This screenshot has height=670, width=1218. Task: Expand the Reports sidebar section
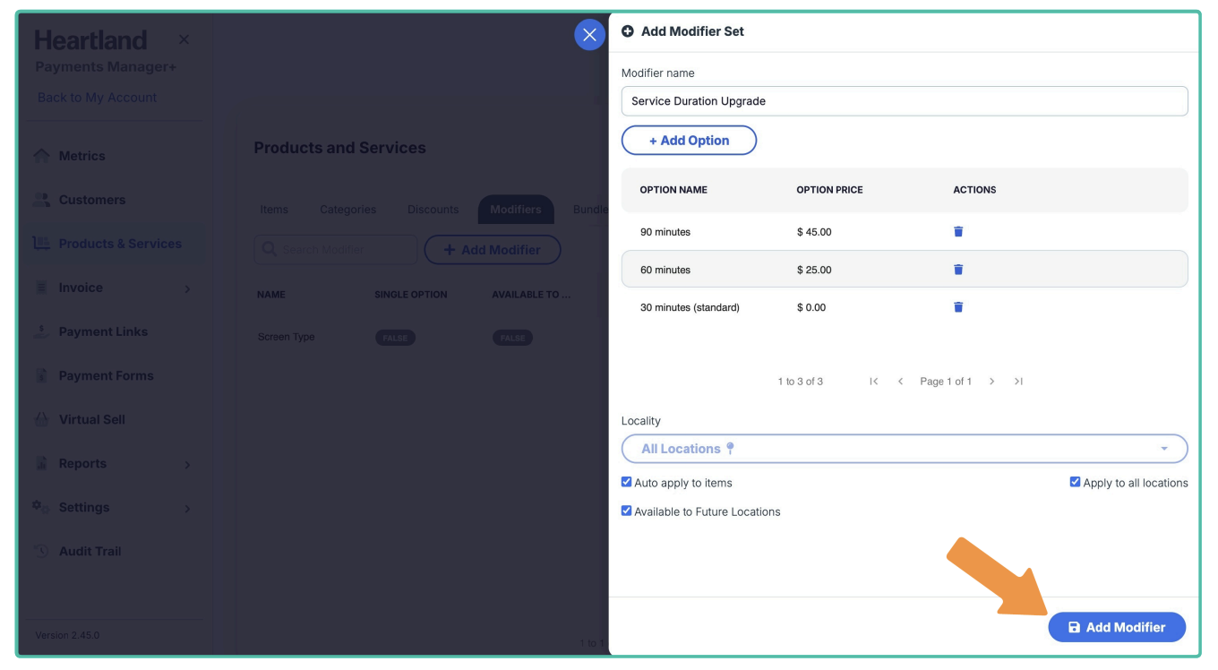(x=187, y=464)
